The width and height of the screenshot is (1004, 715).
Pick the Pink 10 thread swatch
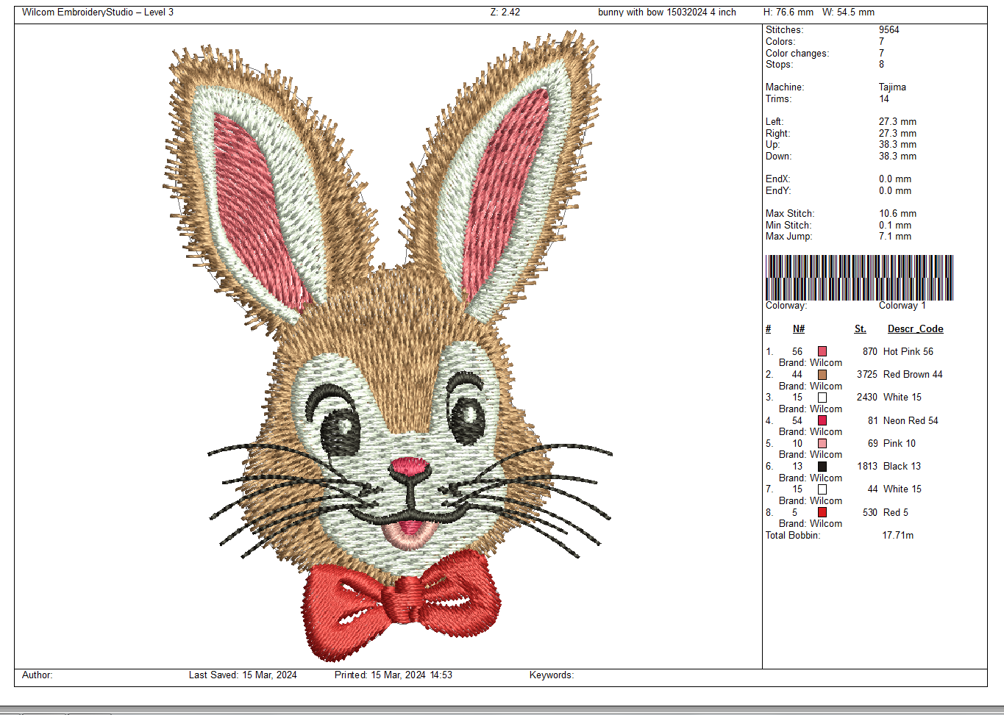[x=822, y=444]
